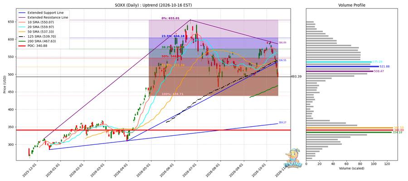408x181 pixels.
Task: Click the 20 volume axis tick
Action: (x=320, y=164)
